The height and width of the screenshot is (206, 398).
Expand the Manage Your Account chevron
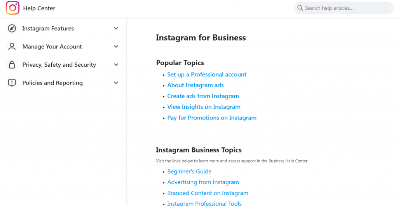tap(116, 47)
